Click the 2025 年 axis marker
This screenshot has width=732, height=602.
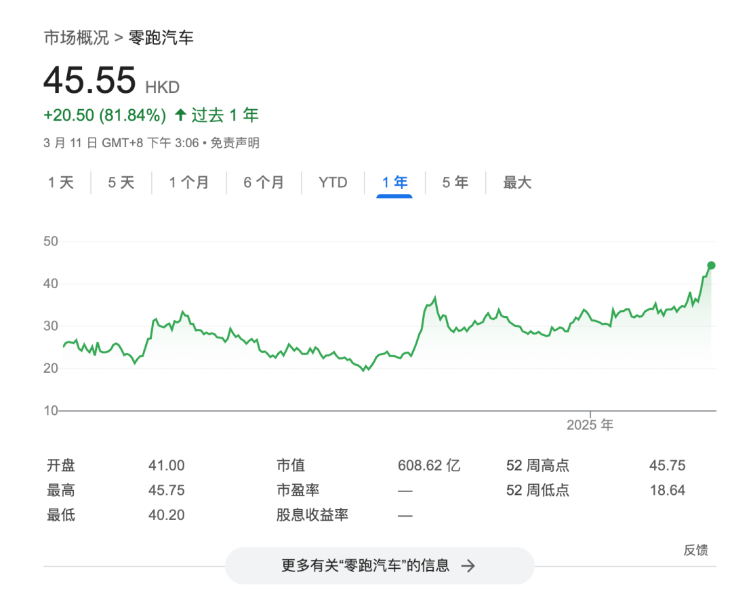pos(590,424)
